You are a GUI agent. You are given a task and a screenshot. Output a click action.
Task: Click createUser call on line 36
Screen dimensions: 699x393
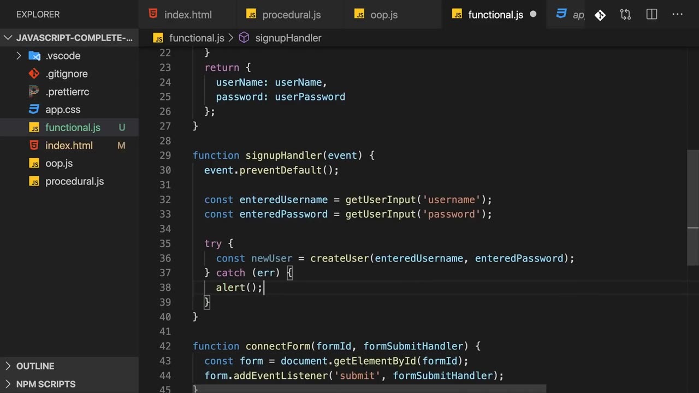point(340,258)
